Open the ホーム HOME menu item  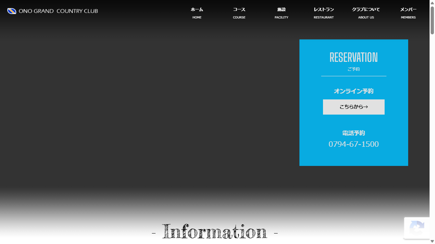[x=197, y=13]
